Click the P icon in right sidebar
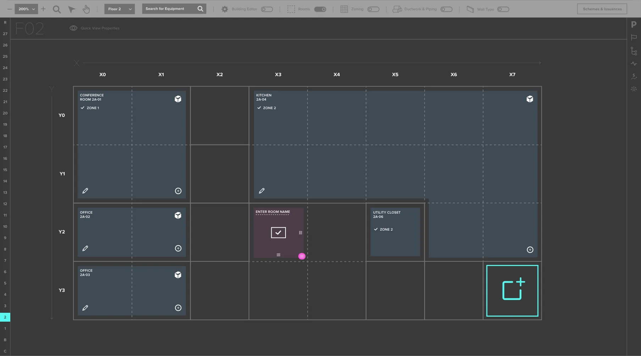Screen dimensions: 641x356 pyautogui.click(x=634, y=24)
